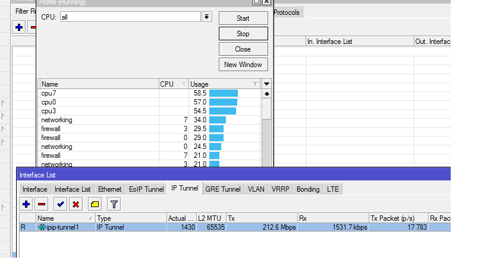
Task: Open the LTE tab
Action: click(332, 189)
